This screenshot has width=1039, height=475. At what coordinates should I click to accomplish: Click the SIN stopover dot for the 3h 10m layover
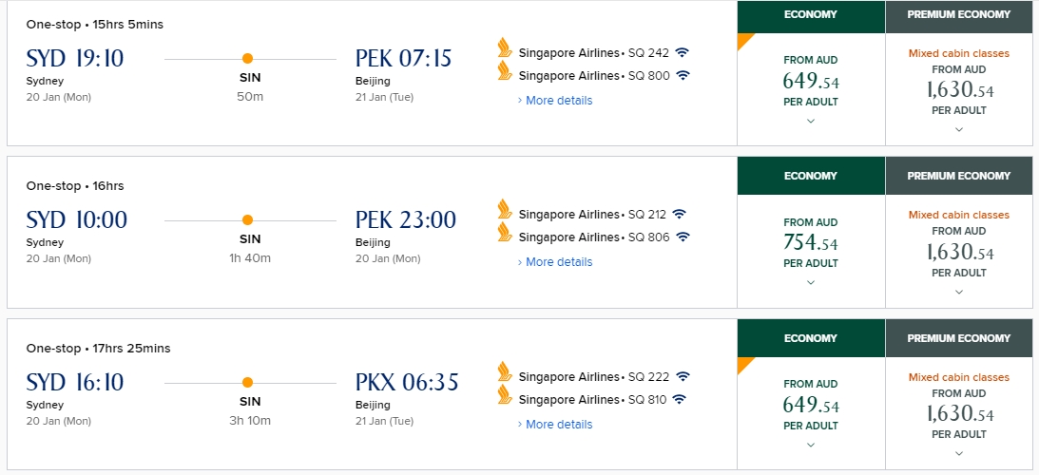coord(248,382)
